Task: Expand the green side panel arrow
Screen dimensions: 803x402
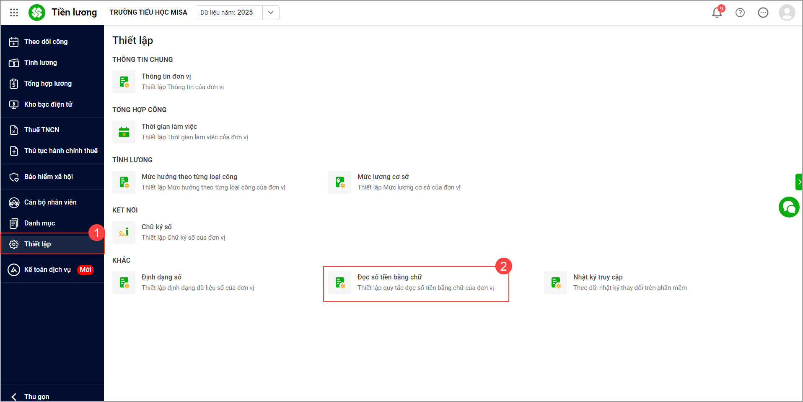Action: pos(799,182)
